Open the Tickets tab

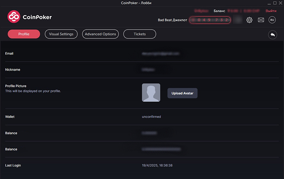pos(140,34)
